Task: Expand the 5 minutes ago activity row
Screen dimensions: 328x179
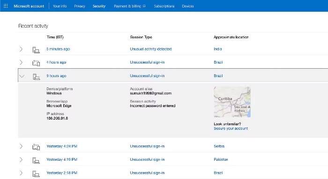Action: coord(21,49)
